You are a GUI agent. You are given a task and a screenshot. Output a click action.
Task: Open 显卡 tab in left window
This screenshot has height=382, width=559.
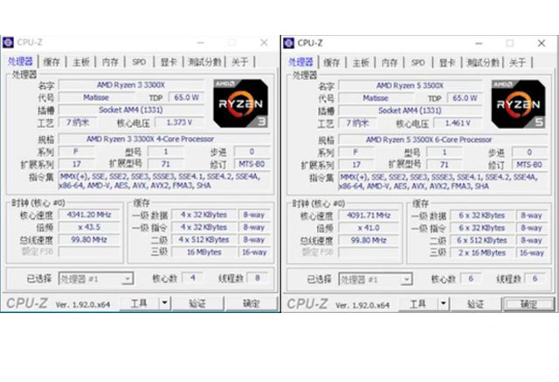point(169,62)
